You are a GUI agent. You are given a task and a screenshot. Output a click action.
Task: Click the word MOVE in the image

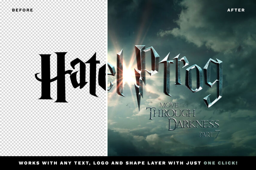pos(169,105)
